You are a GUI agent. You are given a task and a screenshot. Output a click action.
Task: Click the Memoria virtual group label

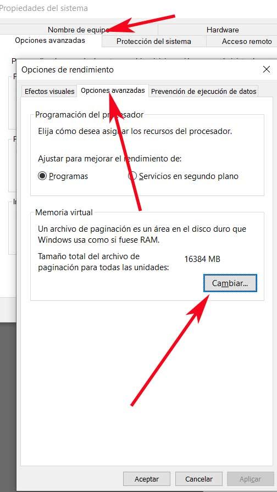[x=64, y=213]
